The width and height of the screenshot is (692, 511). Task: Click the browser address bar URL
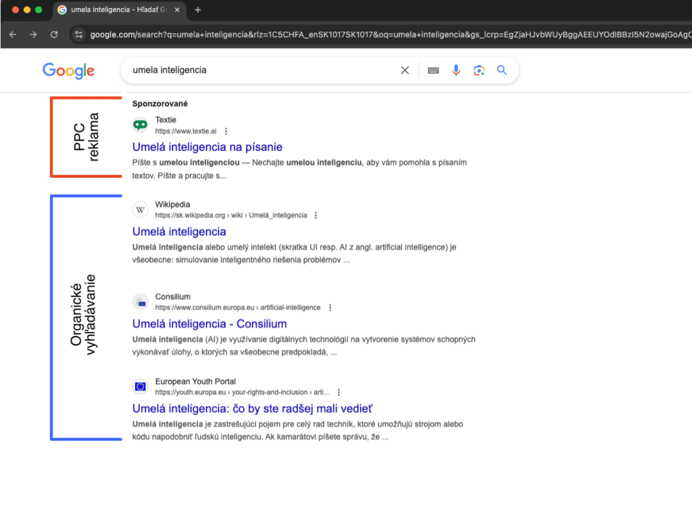coord(390,34)
